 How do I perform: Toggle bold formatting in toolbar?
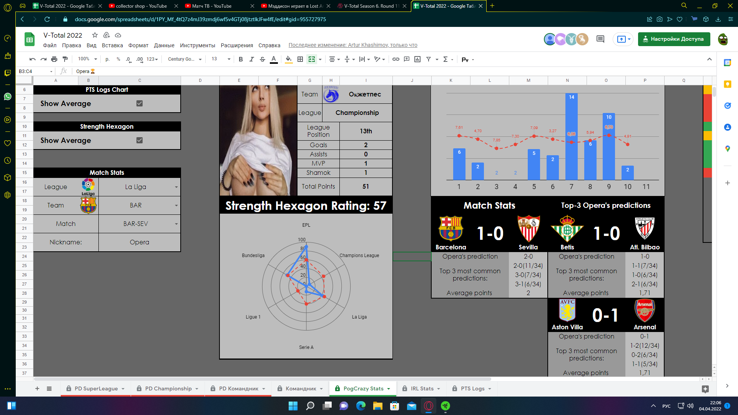coord(241,59)
